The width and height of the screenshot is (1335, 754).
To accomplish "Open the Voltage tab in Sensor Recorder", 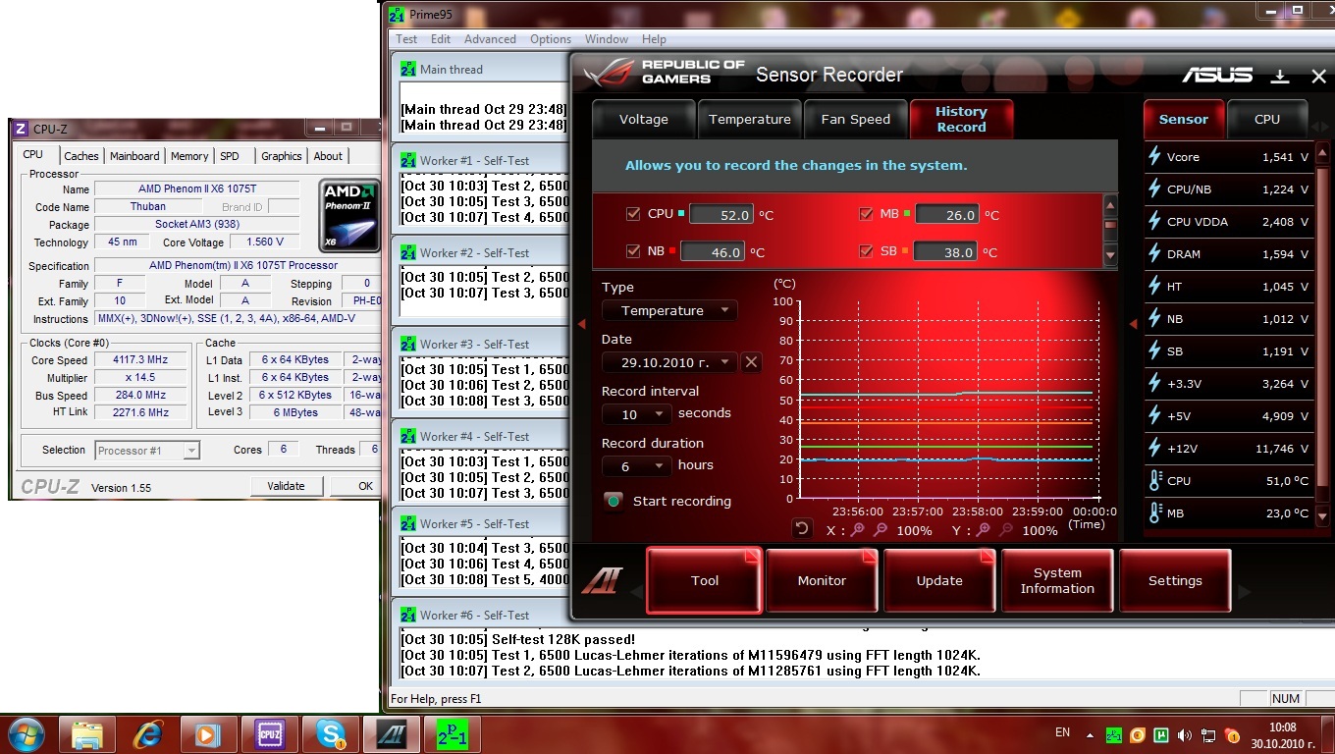I will point(644,120).
